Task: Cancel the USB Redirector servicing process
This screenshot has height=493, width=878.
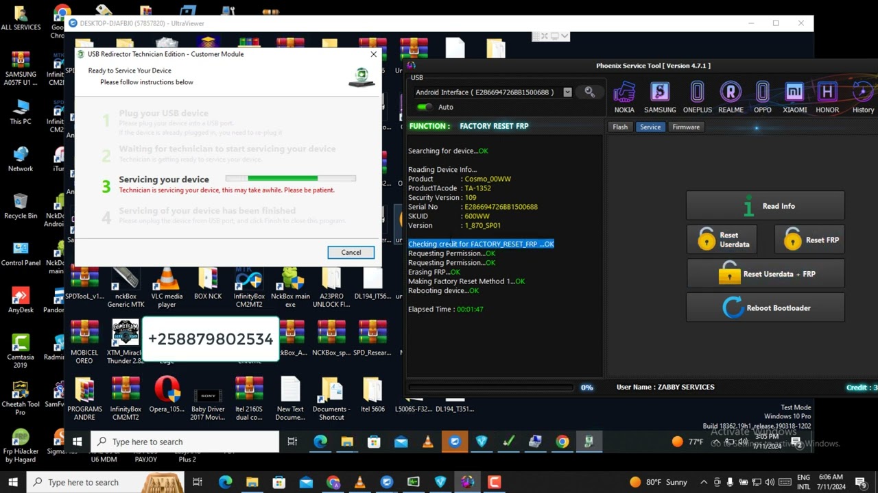Action: pyautogui.click(x=351, y=252)
